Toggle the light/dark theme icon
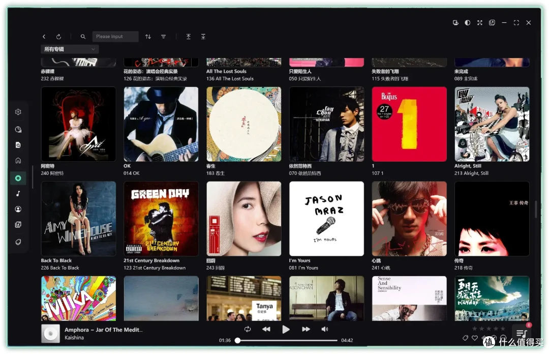 pos(468,22)
